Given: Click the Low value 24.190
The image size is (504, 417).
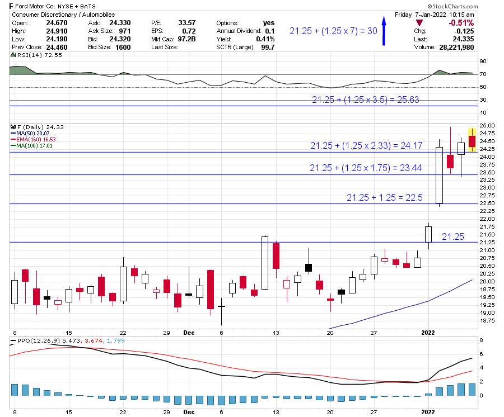Looking at the screenshot, I should [x=57, y=39].
